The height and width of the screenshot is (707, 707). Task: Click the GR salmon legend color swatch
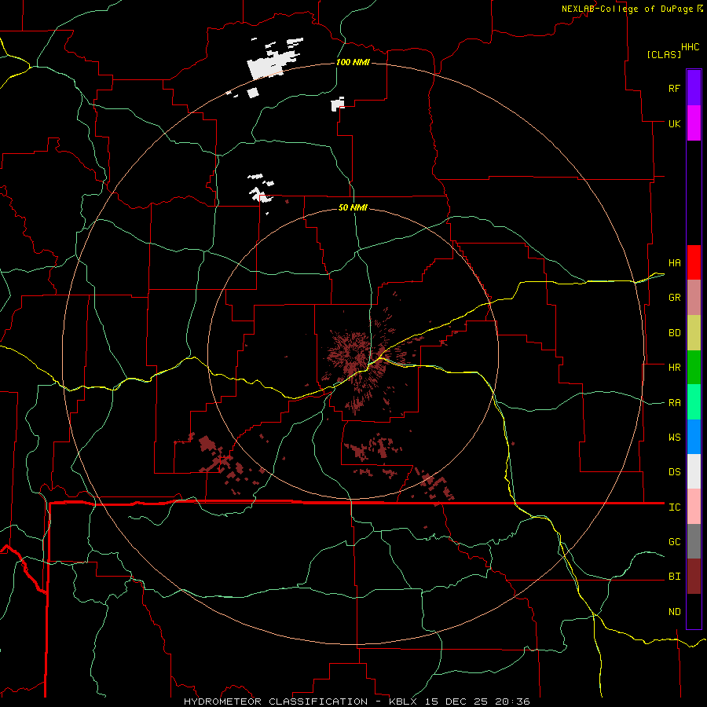pyautogui.click(x=694, y=298)
